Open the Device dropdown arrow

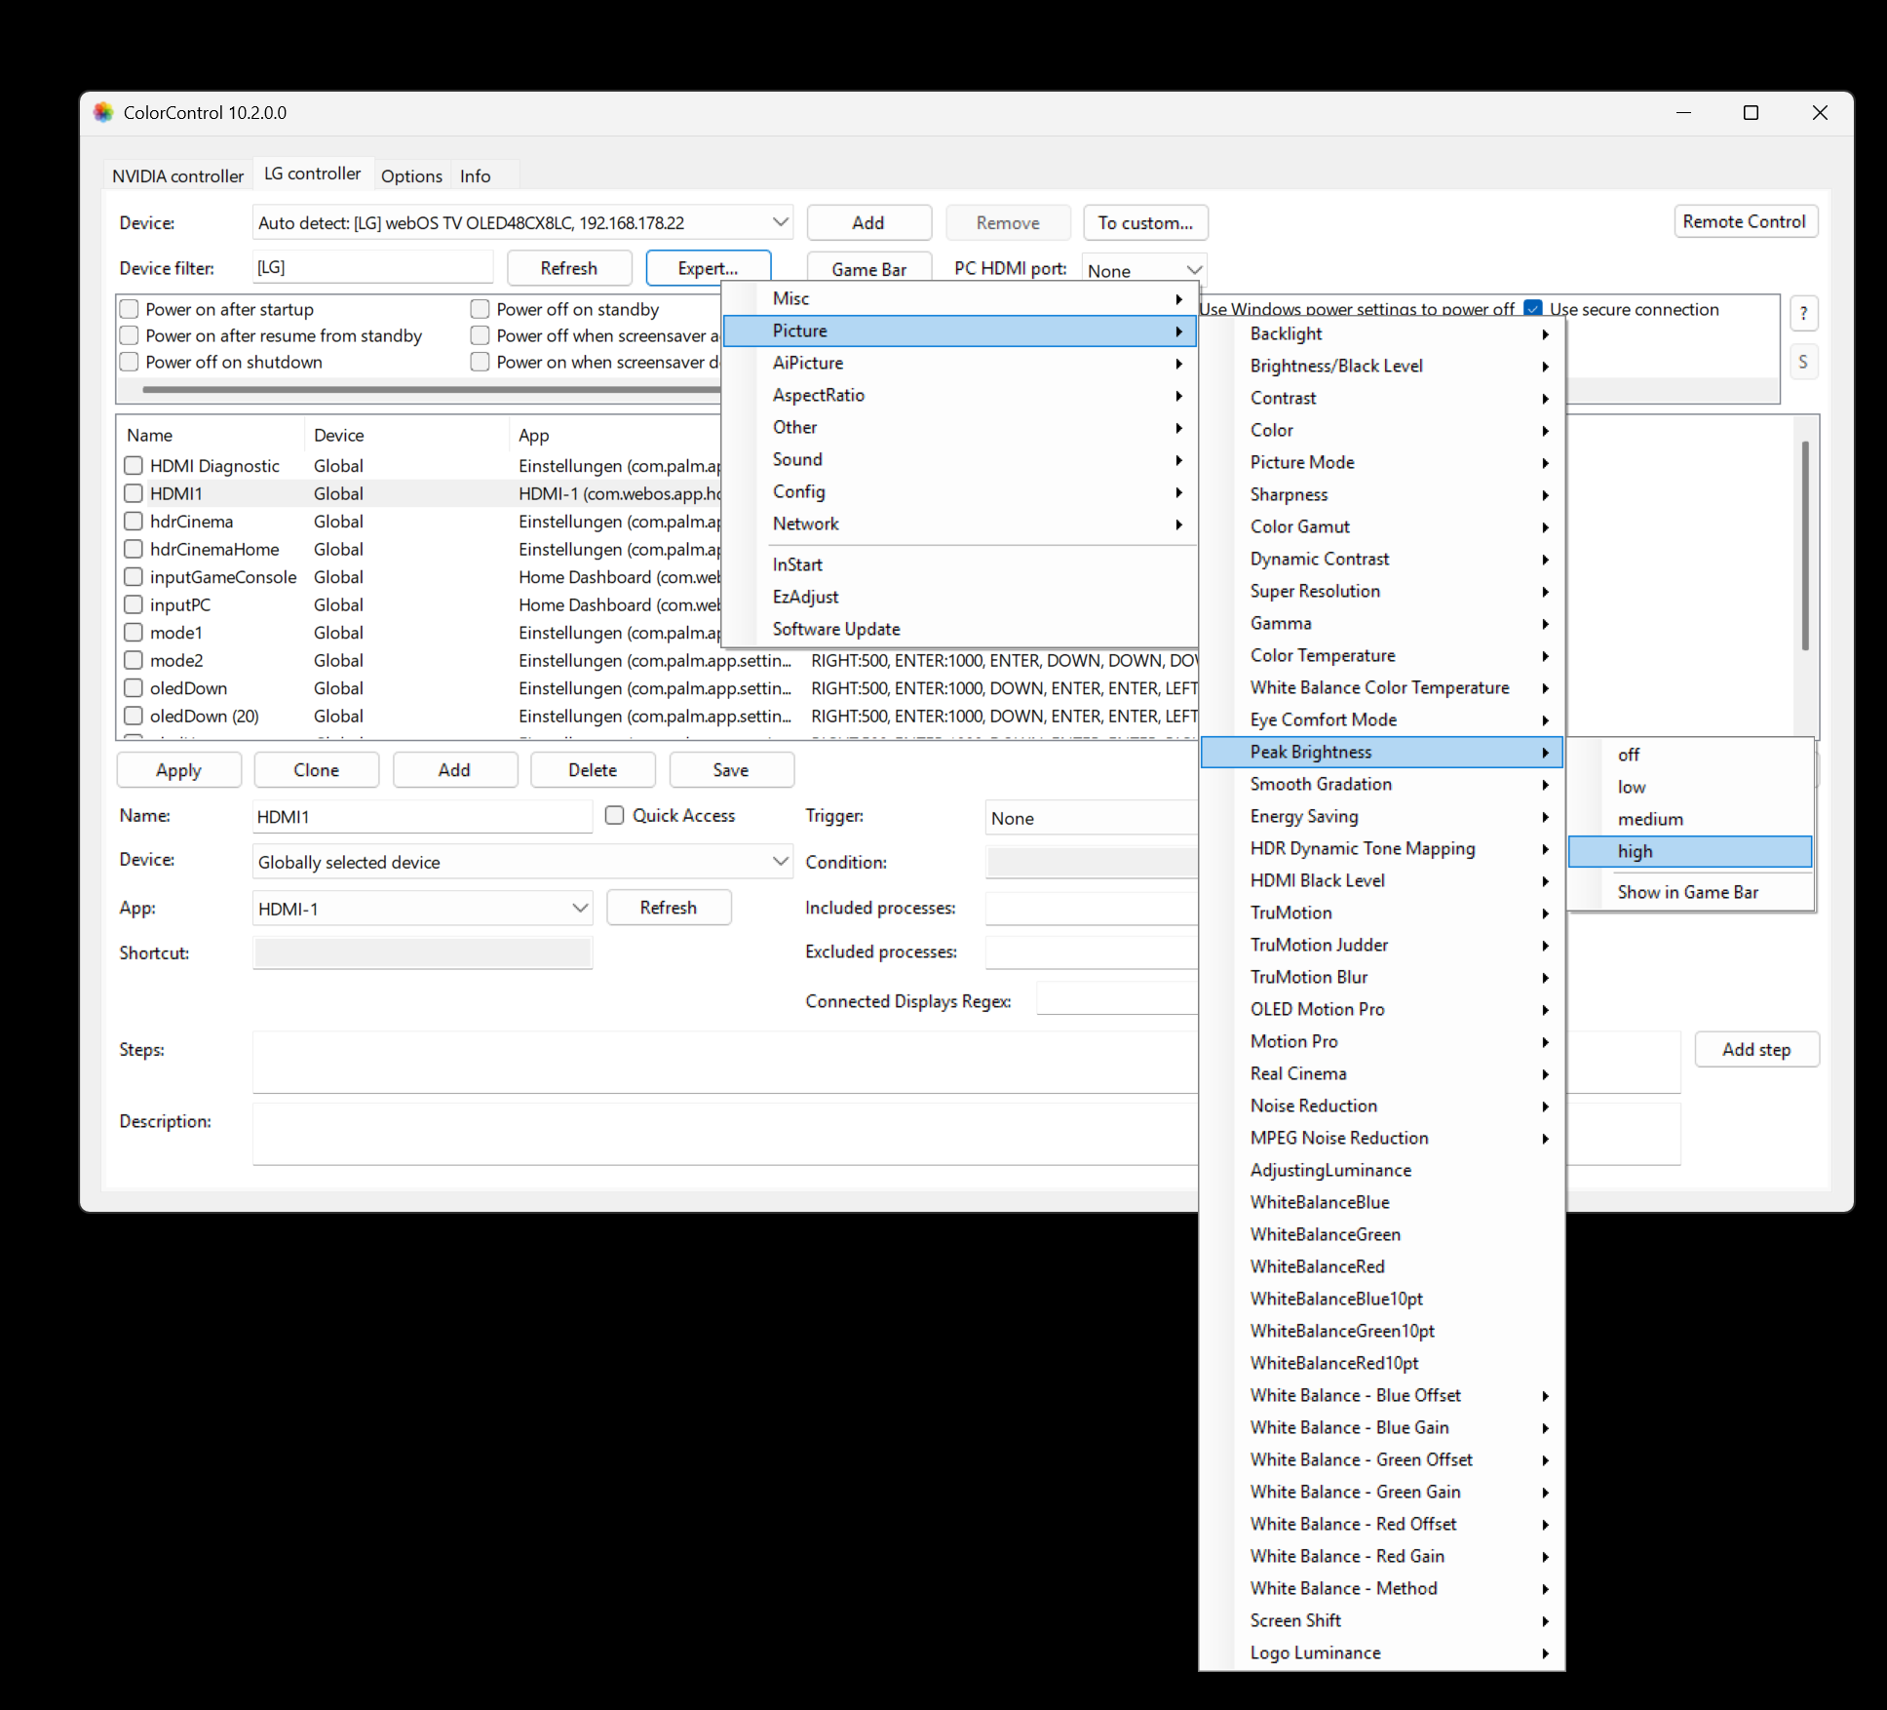(x=780, y=222)
